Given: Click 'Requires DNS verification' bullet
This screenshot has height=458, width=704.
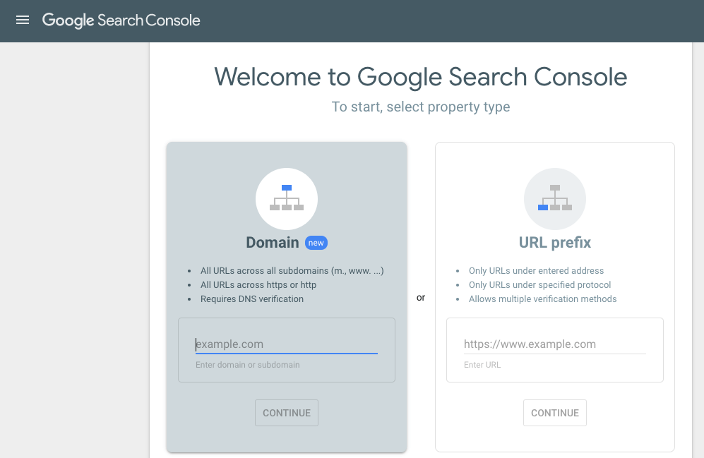Looking at the screenshot, I should point(252,299).
